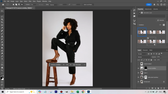168x94 pixels.
Task: Open the play actions panel icon
Action: 134,13
